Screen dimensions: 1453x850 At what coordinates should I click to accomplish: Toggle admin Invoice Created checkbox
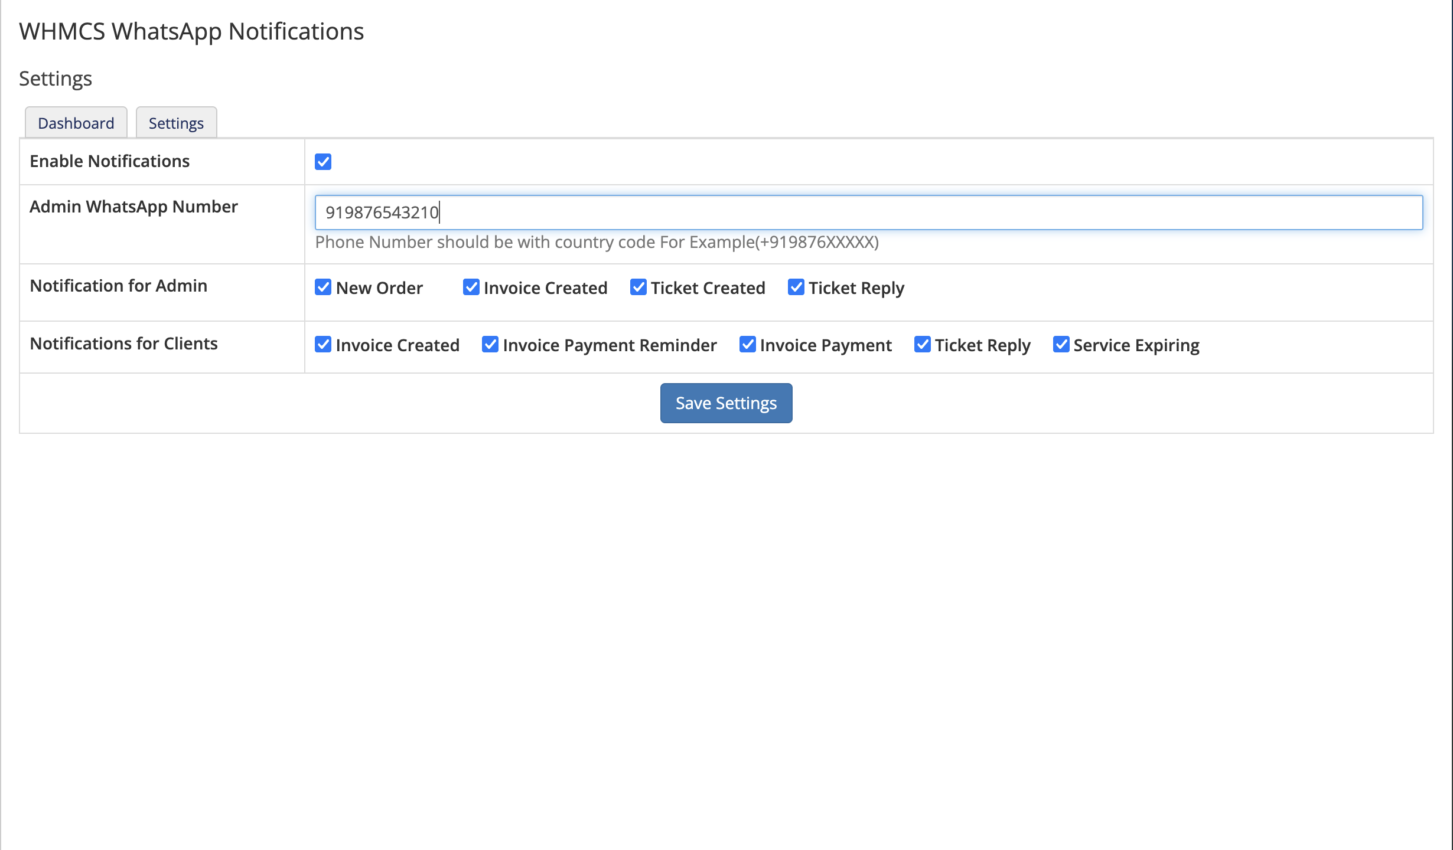click(x=471, y=287)
